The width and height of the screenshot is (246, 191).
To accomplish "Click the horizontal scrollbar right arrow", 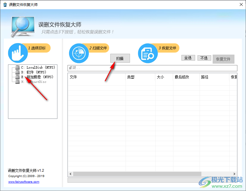I will [234, 174].
